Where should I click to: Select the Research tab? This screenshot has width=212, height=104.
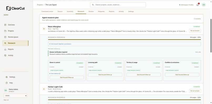pyautogui.click(x=81, y=11)
